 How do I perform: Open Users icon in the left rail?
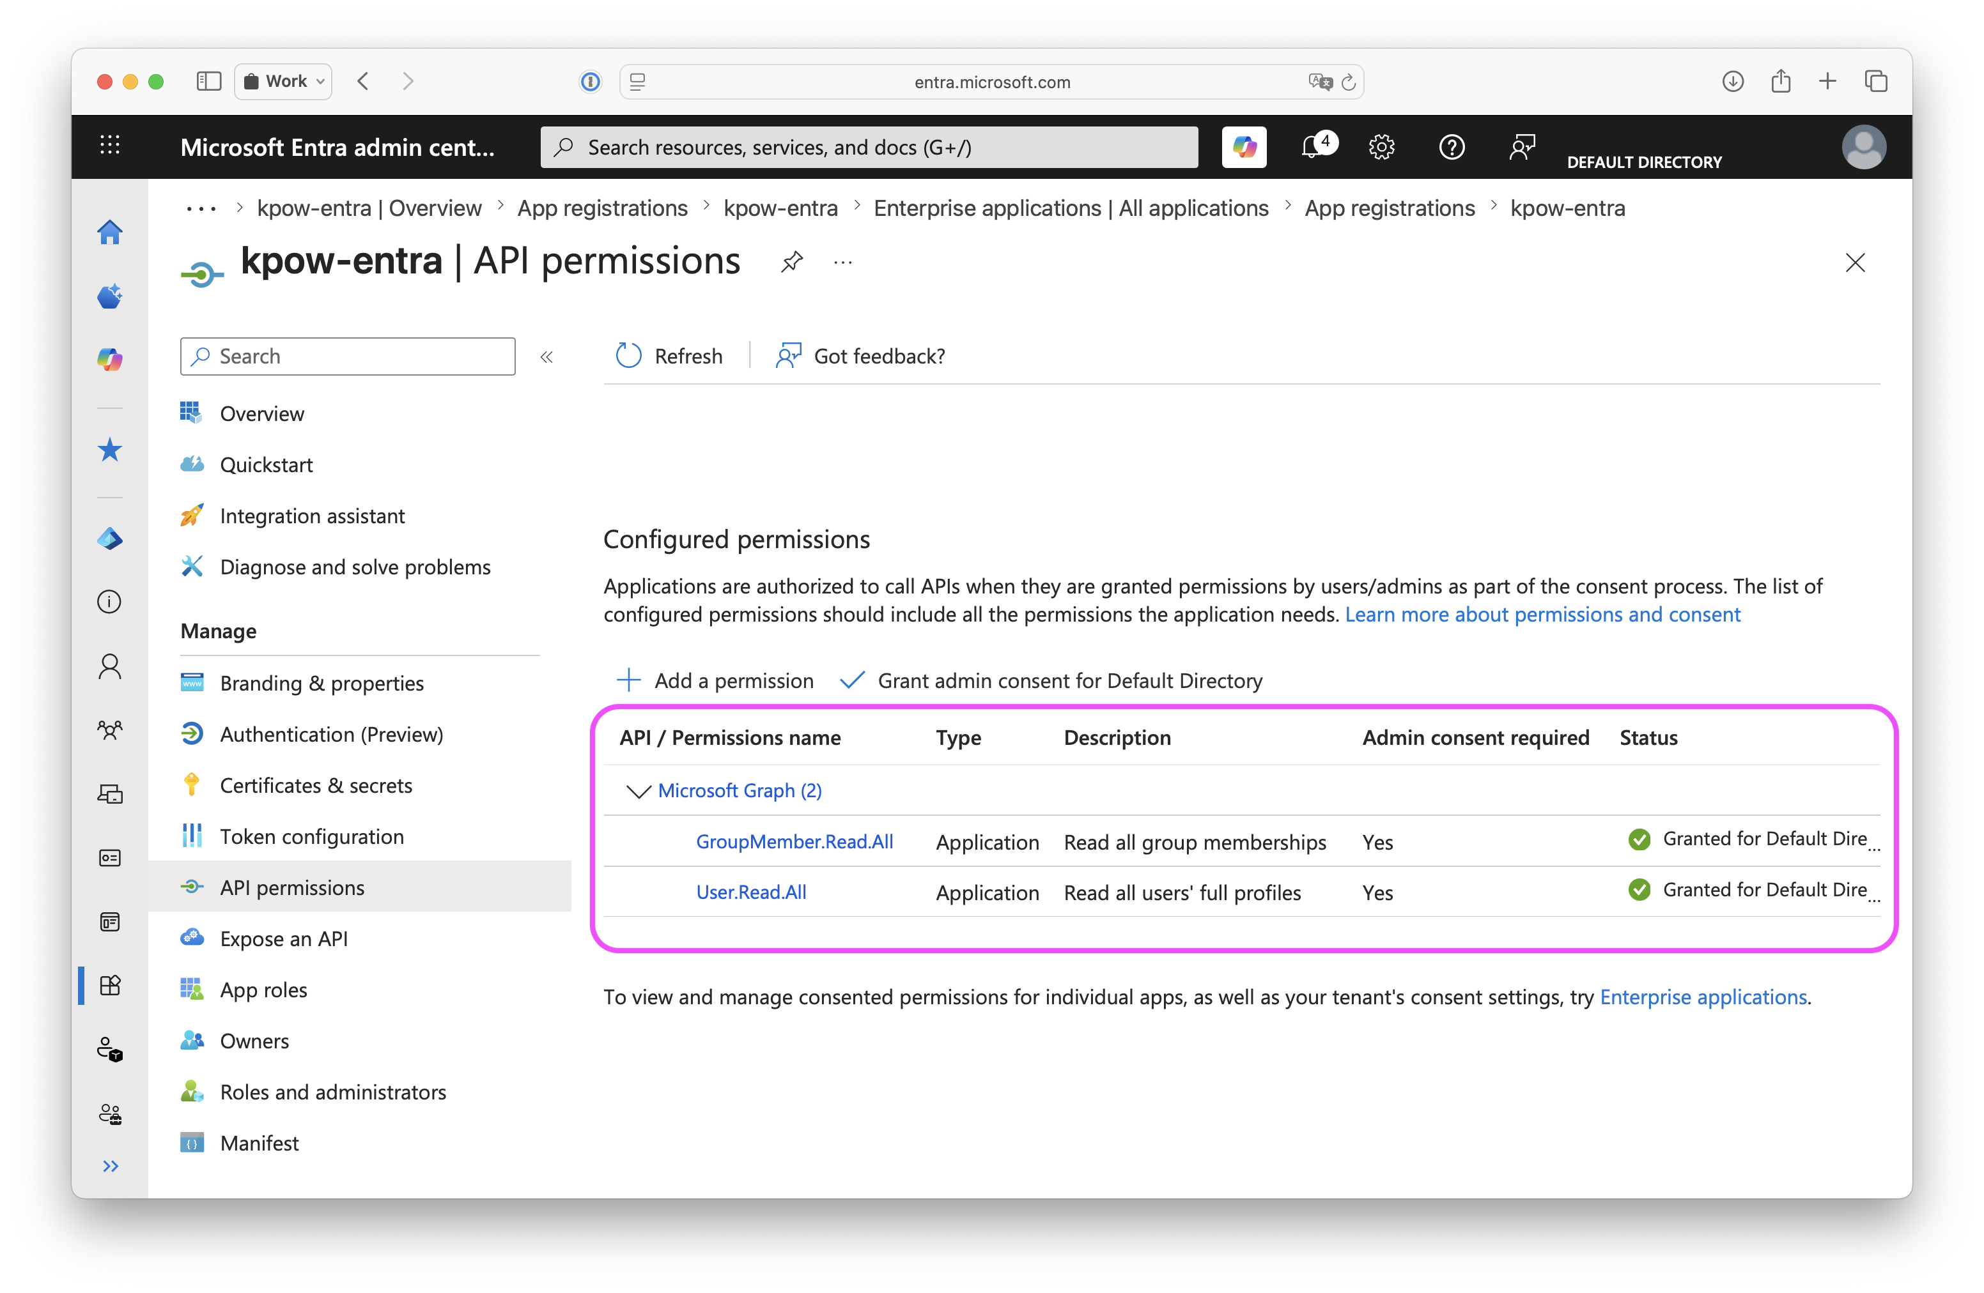110,666
